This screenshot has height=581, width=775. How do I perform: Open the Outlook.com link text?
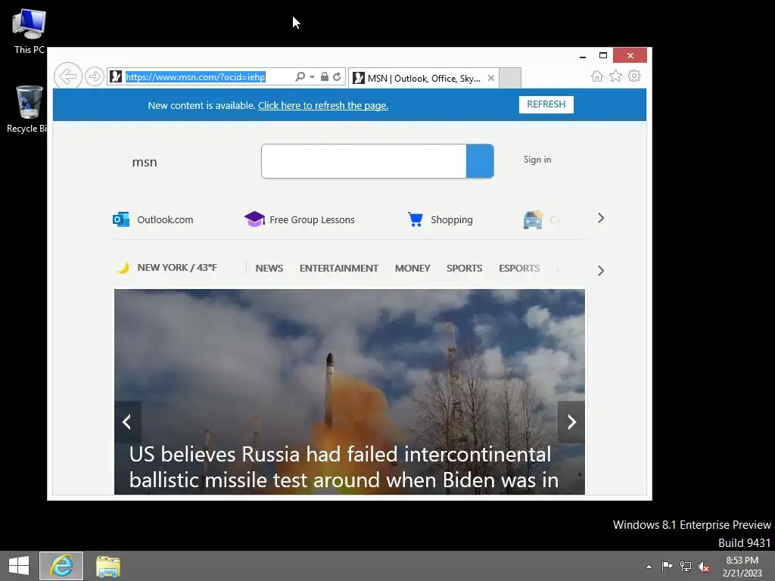[165, 220]
